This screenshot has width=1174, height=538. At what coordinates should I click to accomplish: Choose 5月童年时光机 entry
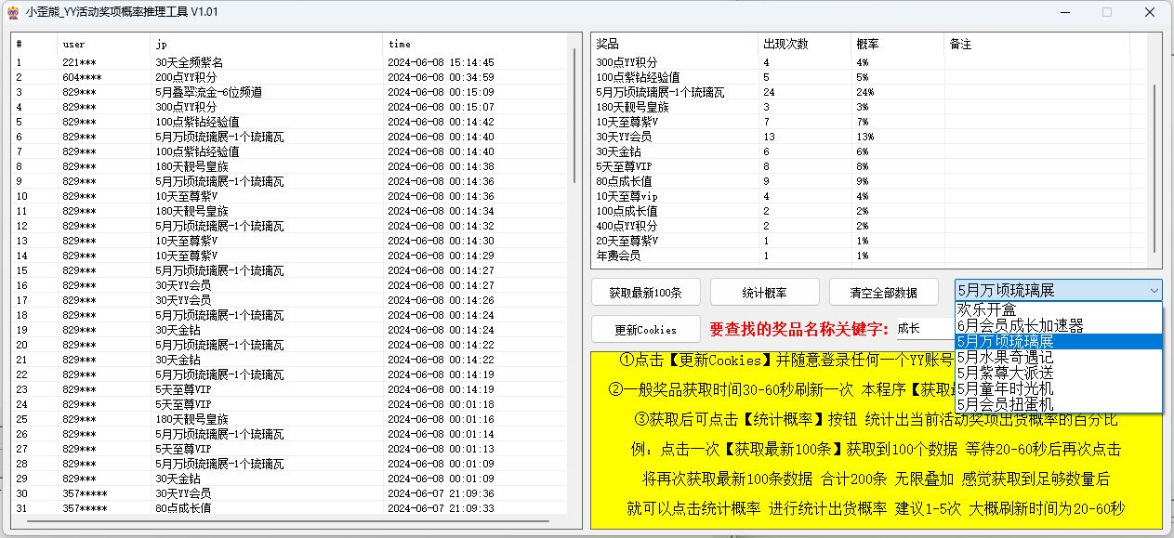(x=1005, y=388)
